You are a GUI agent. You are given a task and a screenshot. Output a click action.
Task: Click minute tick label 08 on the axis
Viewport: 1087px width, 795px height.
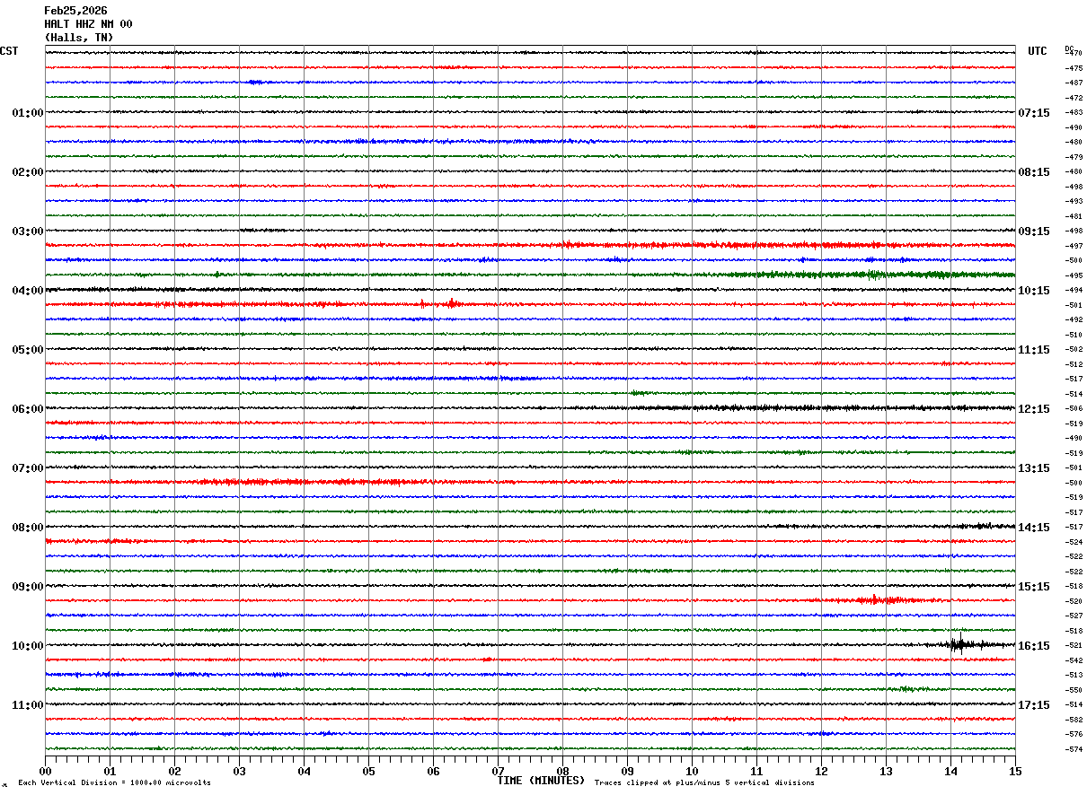pos(562,771)
